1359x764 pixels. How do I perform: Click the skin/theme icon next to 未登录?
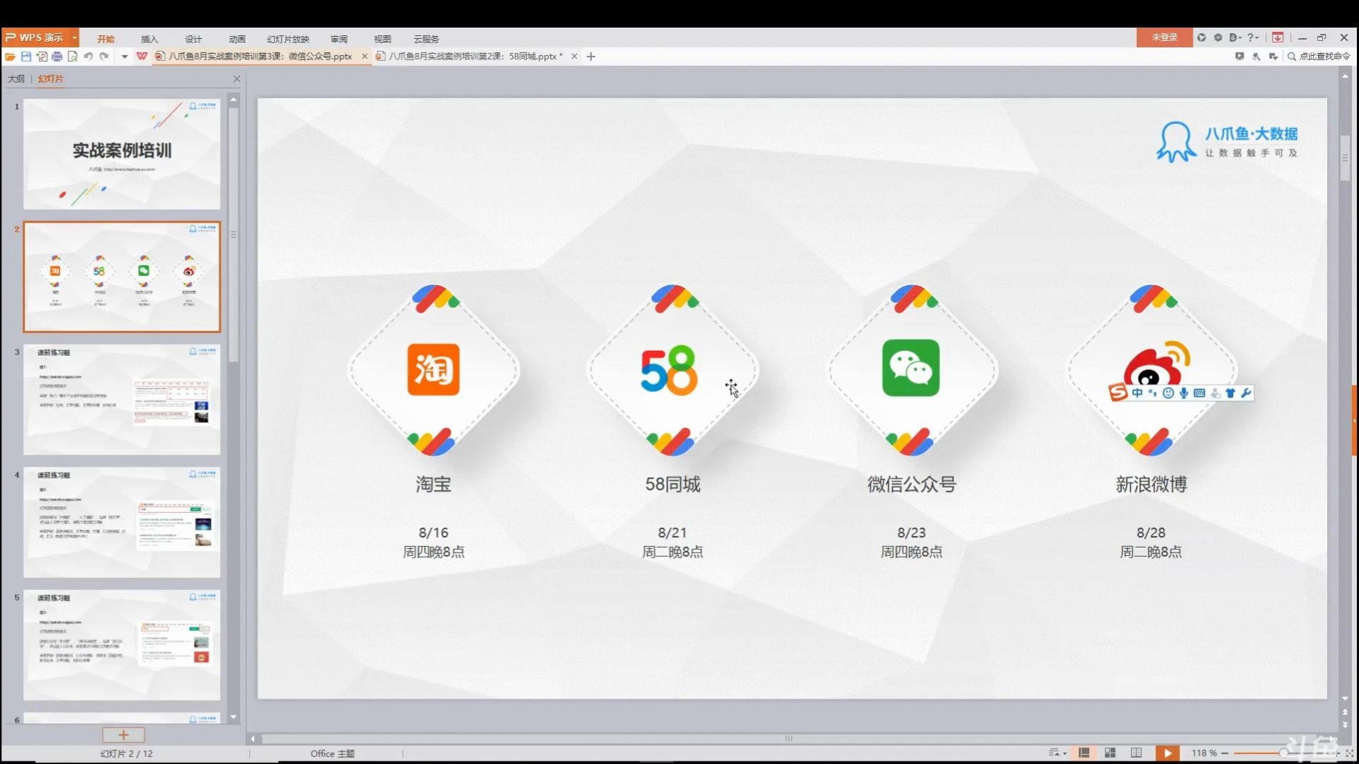click(1201, 37)
